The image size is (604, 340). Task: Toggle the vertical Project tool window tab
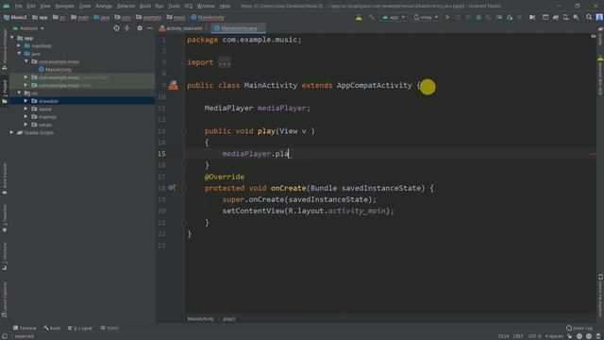[5, 92]
